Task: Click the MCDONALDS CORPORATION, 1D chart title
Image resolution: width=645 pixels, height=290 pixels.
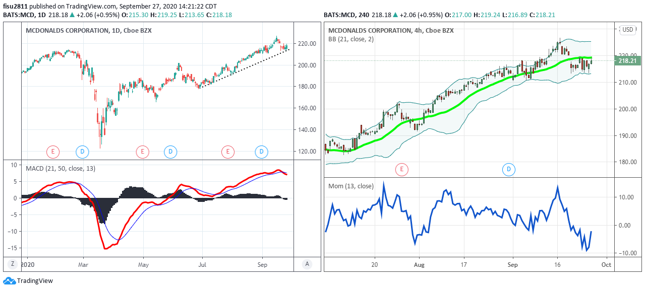Action: click(89, 31)
